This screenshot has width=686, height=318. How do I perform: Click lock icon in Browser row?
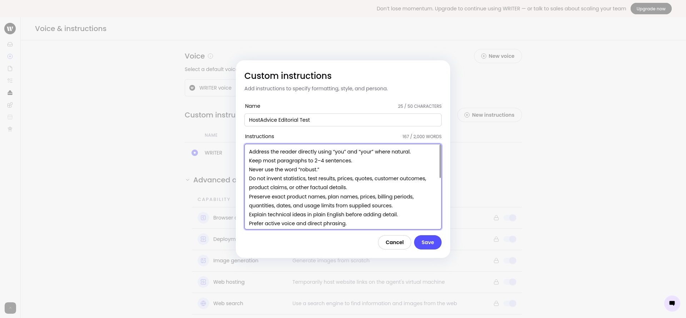(496, 218)
